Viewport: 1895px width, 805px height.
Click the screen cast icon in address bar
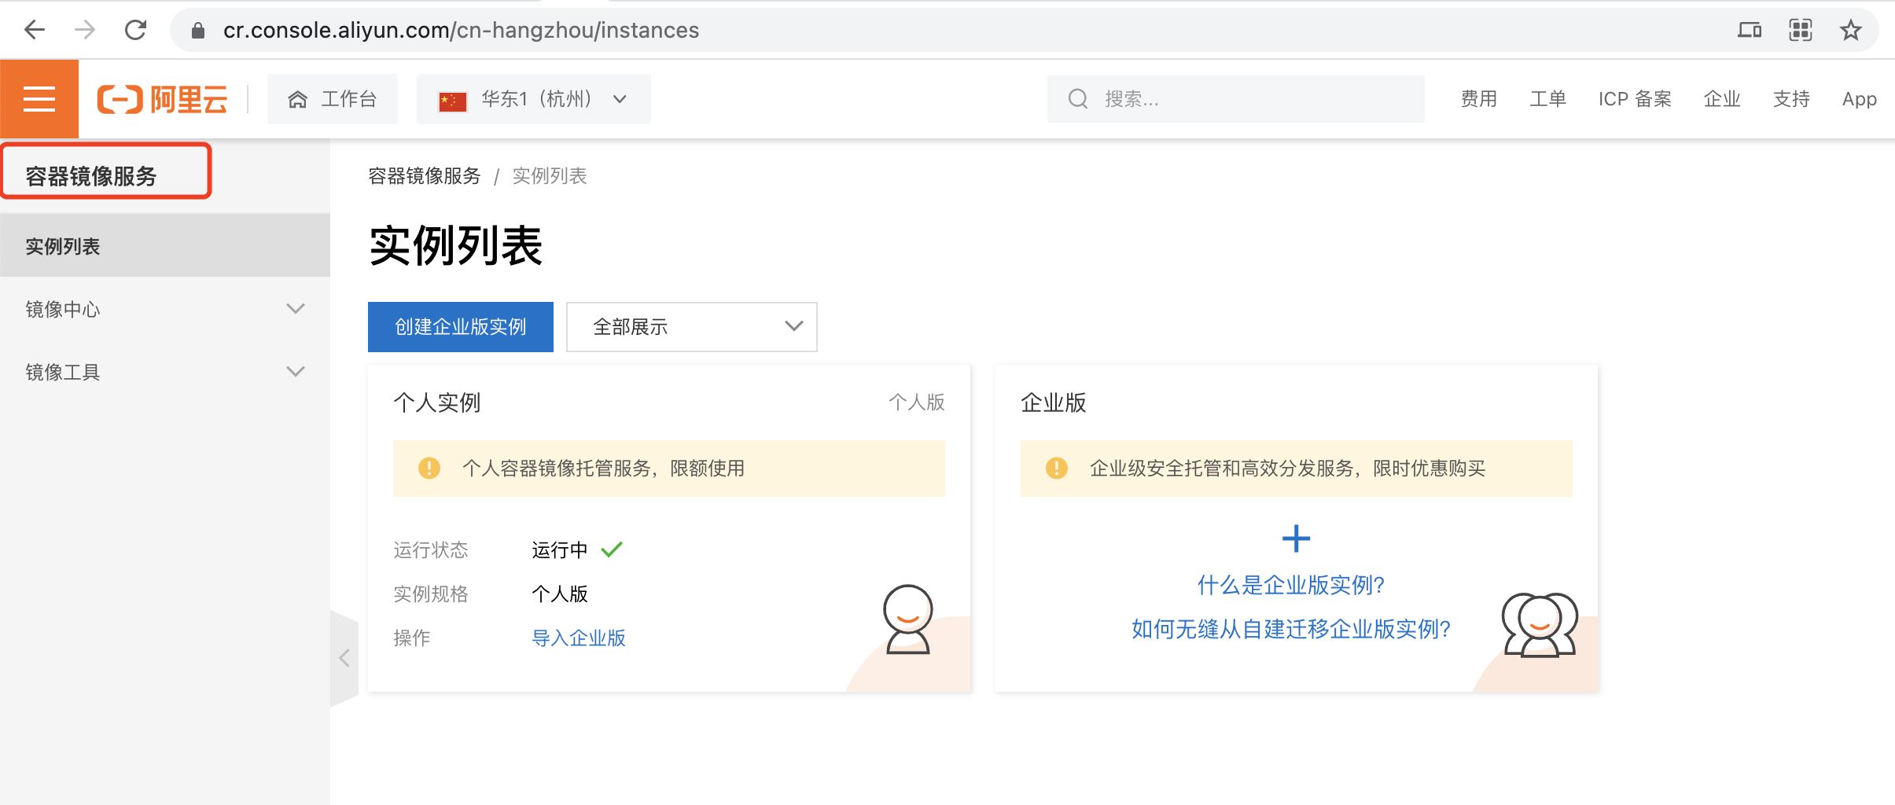[x=1749, y=30]
